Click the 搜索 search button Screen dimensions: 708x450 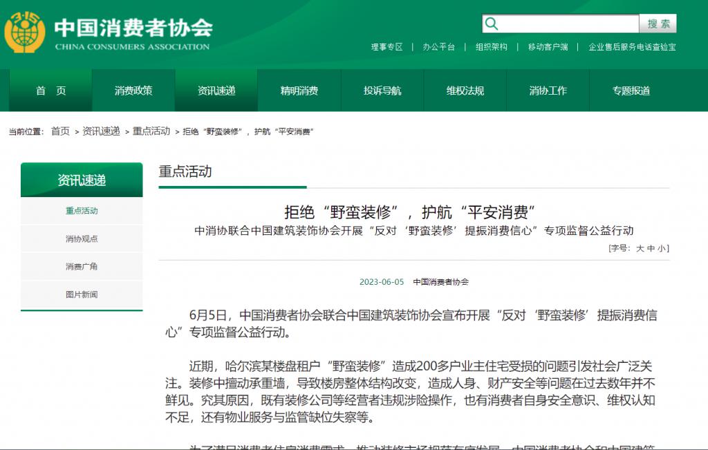658,24
